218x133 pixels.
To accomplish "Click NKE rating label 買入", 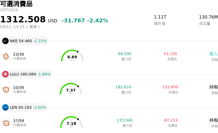I will pyautogui.click(x=214, y=54).
